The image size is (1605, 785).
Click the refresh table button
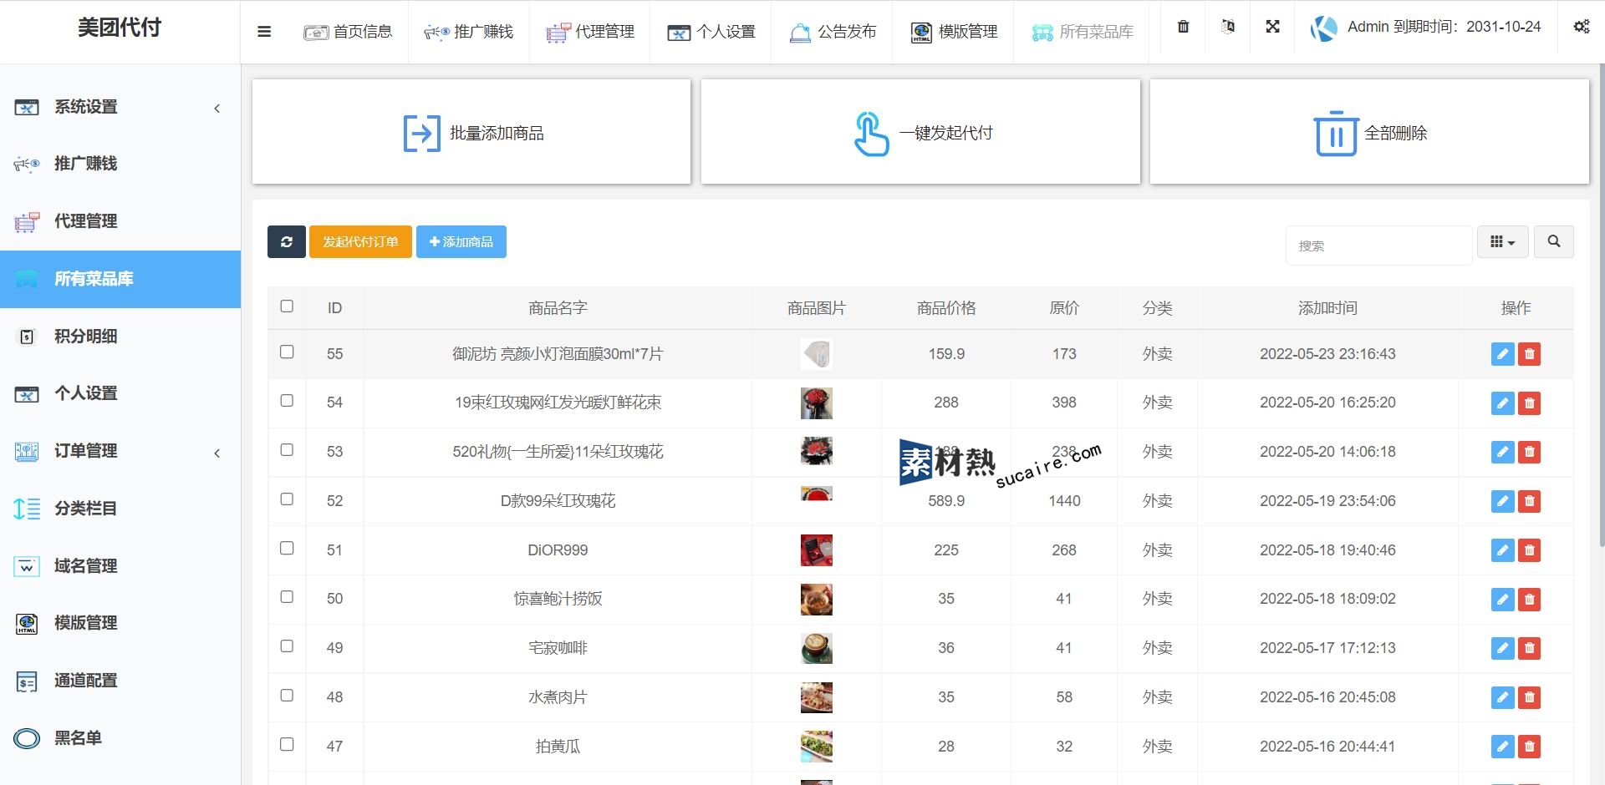(287, 242)
